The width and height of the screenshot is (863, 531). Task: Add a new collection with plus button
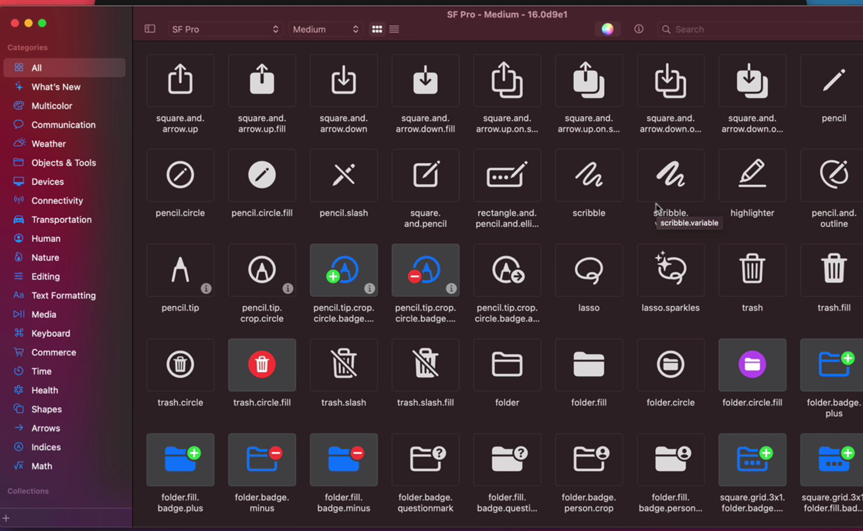(6, 518)
